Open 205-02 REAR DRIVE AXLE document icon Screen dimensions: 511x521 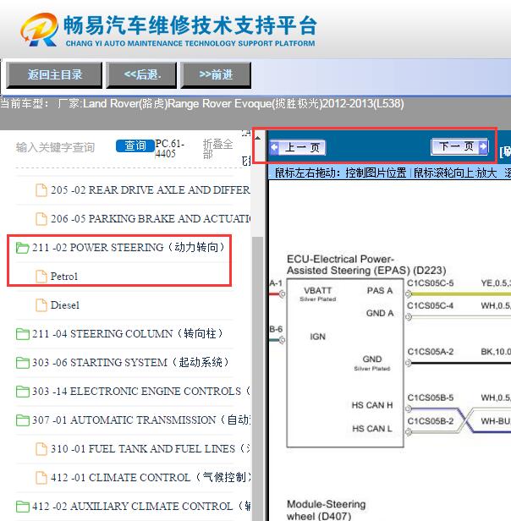pos(41,190)
